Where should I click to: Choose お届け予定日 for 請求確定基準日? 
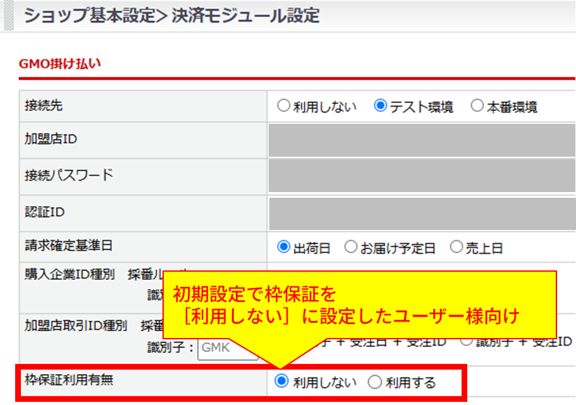pyautogui.click(x=351, y=247)
